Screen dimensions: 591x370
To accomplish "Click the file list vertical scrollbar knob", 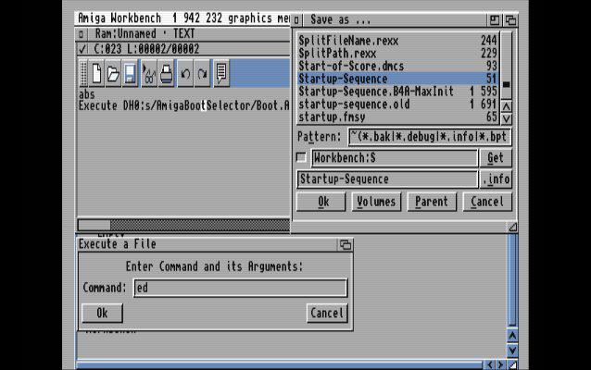I will [x=506, y=84].
